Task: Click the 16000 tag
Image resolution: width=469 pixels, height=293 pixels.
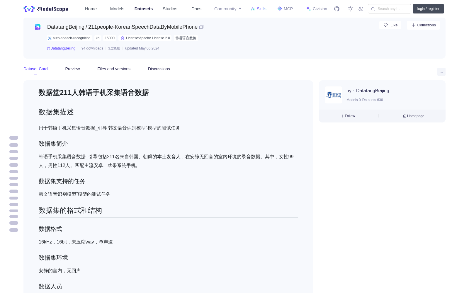Action: pyautogui.click(x=110, y=38)
